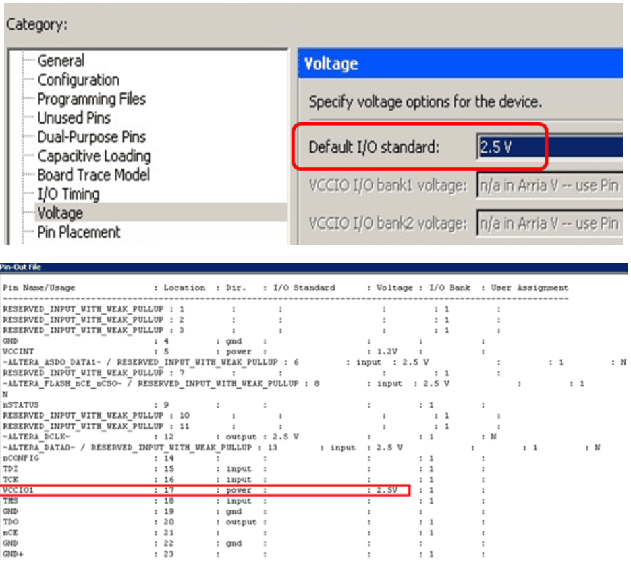The image size is (631, 565).
Task: Select the I/O Timing category
Action: click(x=68, y=194)
